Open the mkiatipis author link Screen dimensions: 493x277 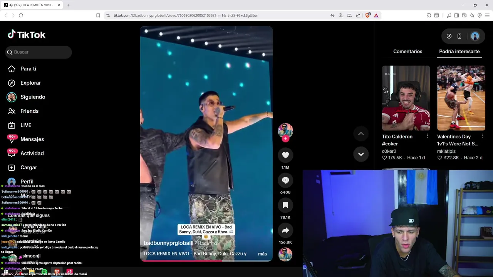pos(446,151)
